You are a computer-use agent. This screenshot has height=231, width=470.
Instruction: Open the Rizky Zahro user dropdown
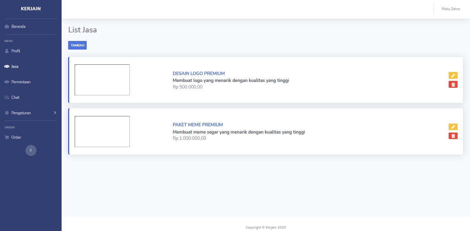451,9
